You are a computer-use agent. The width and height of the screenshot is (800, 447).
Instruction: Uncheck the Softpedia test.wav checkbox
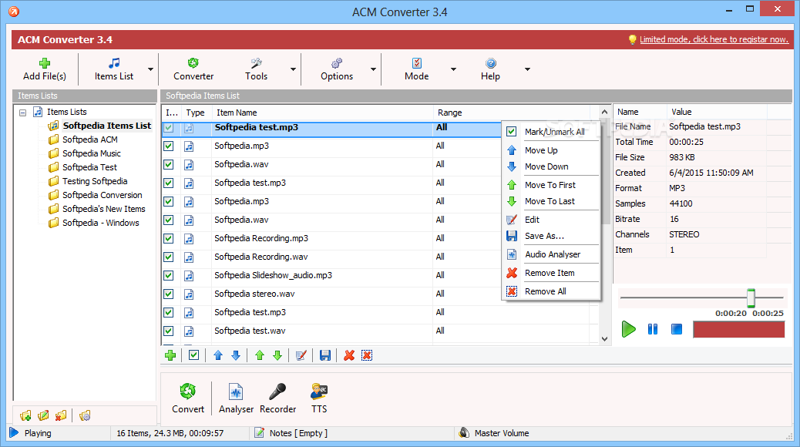[x=168, y=331]
